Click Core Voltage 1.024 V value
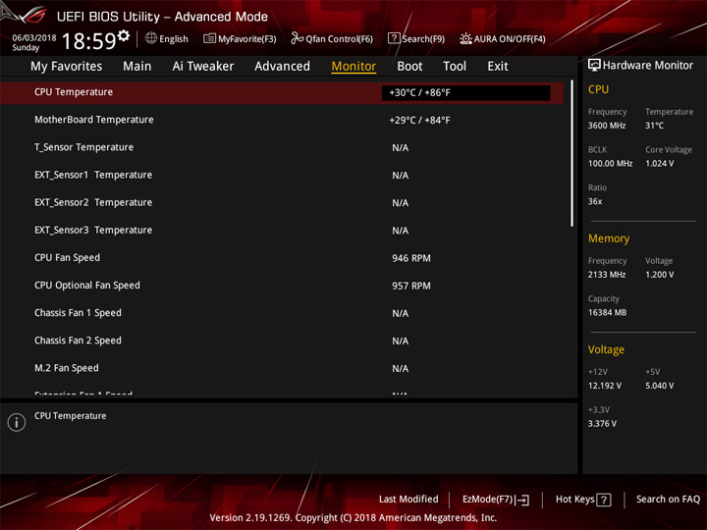 (659, 163)
